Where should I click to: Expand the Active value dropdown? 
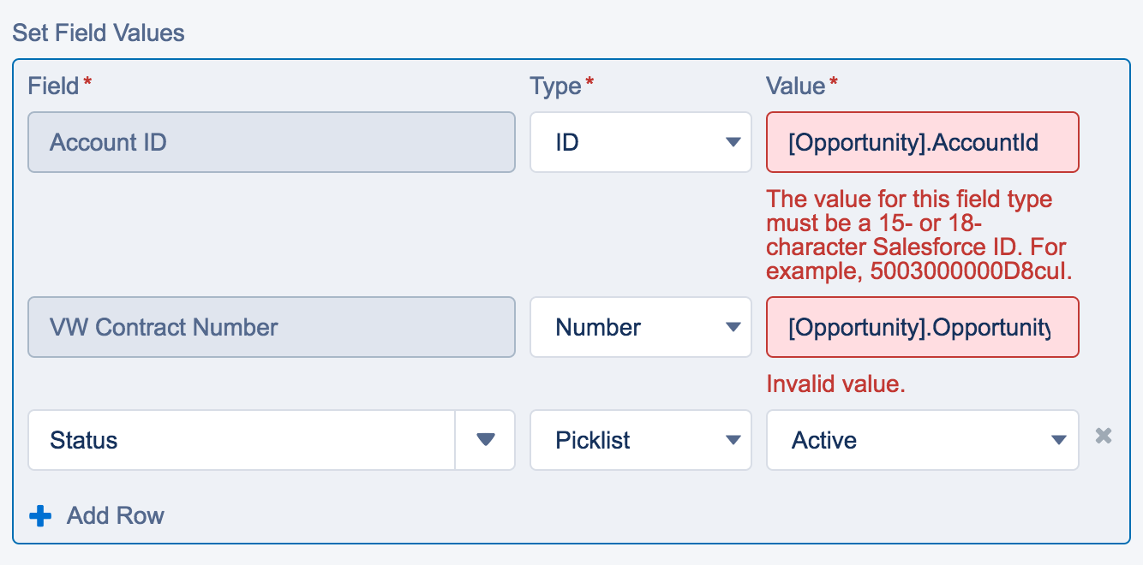(x=922, y=440)
